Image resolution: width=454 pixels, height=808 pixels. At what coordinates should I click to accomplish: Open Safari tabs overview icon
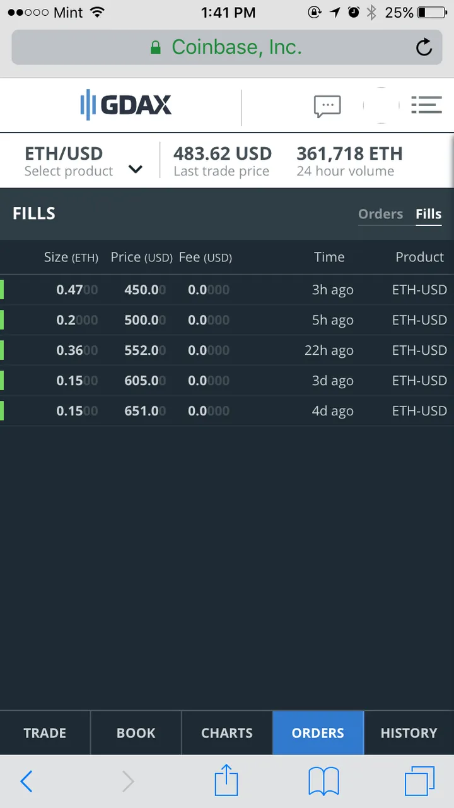pyautogui.click(x=419, y=781)
